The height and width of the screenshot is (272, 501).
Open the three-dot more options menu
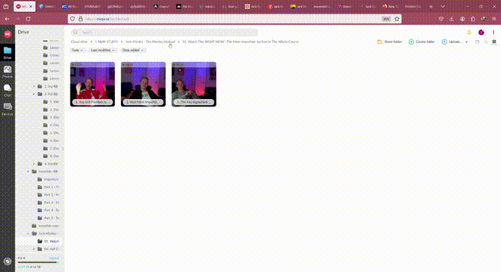coord(493,32)
